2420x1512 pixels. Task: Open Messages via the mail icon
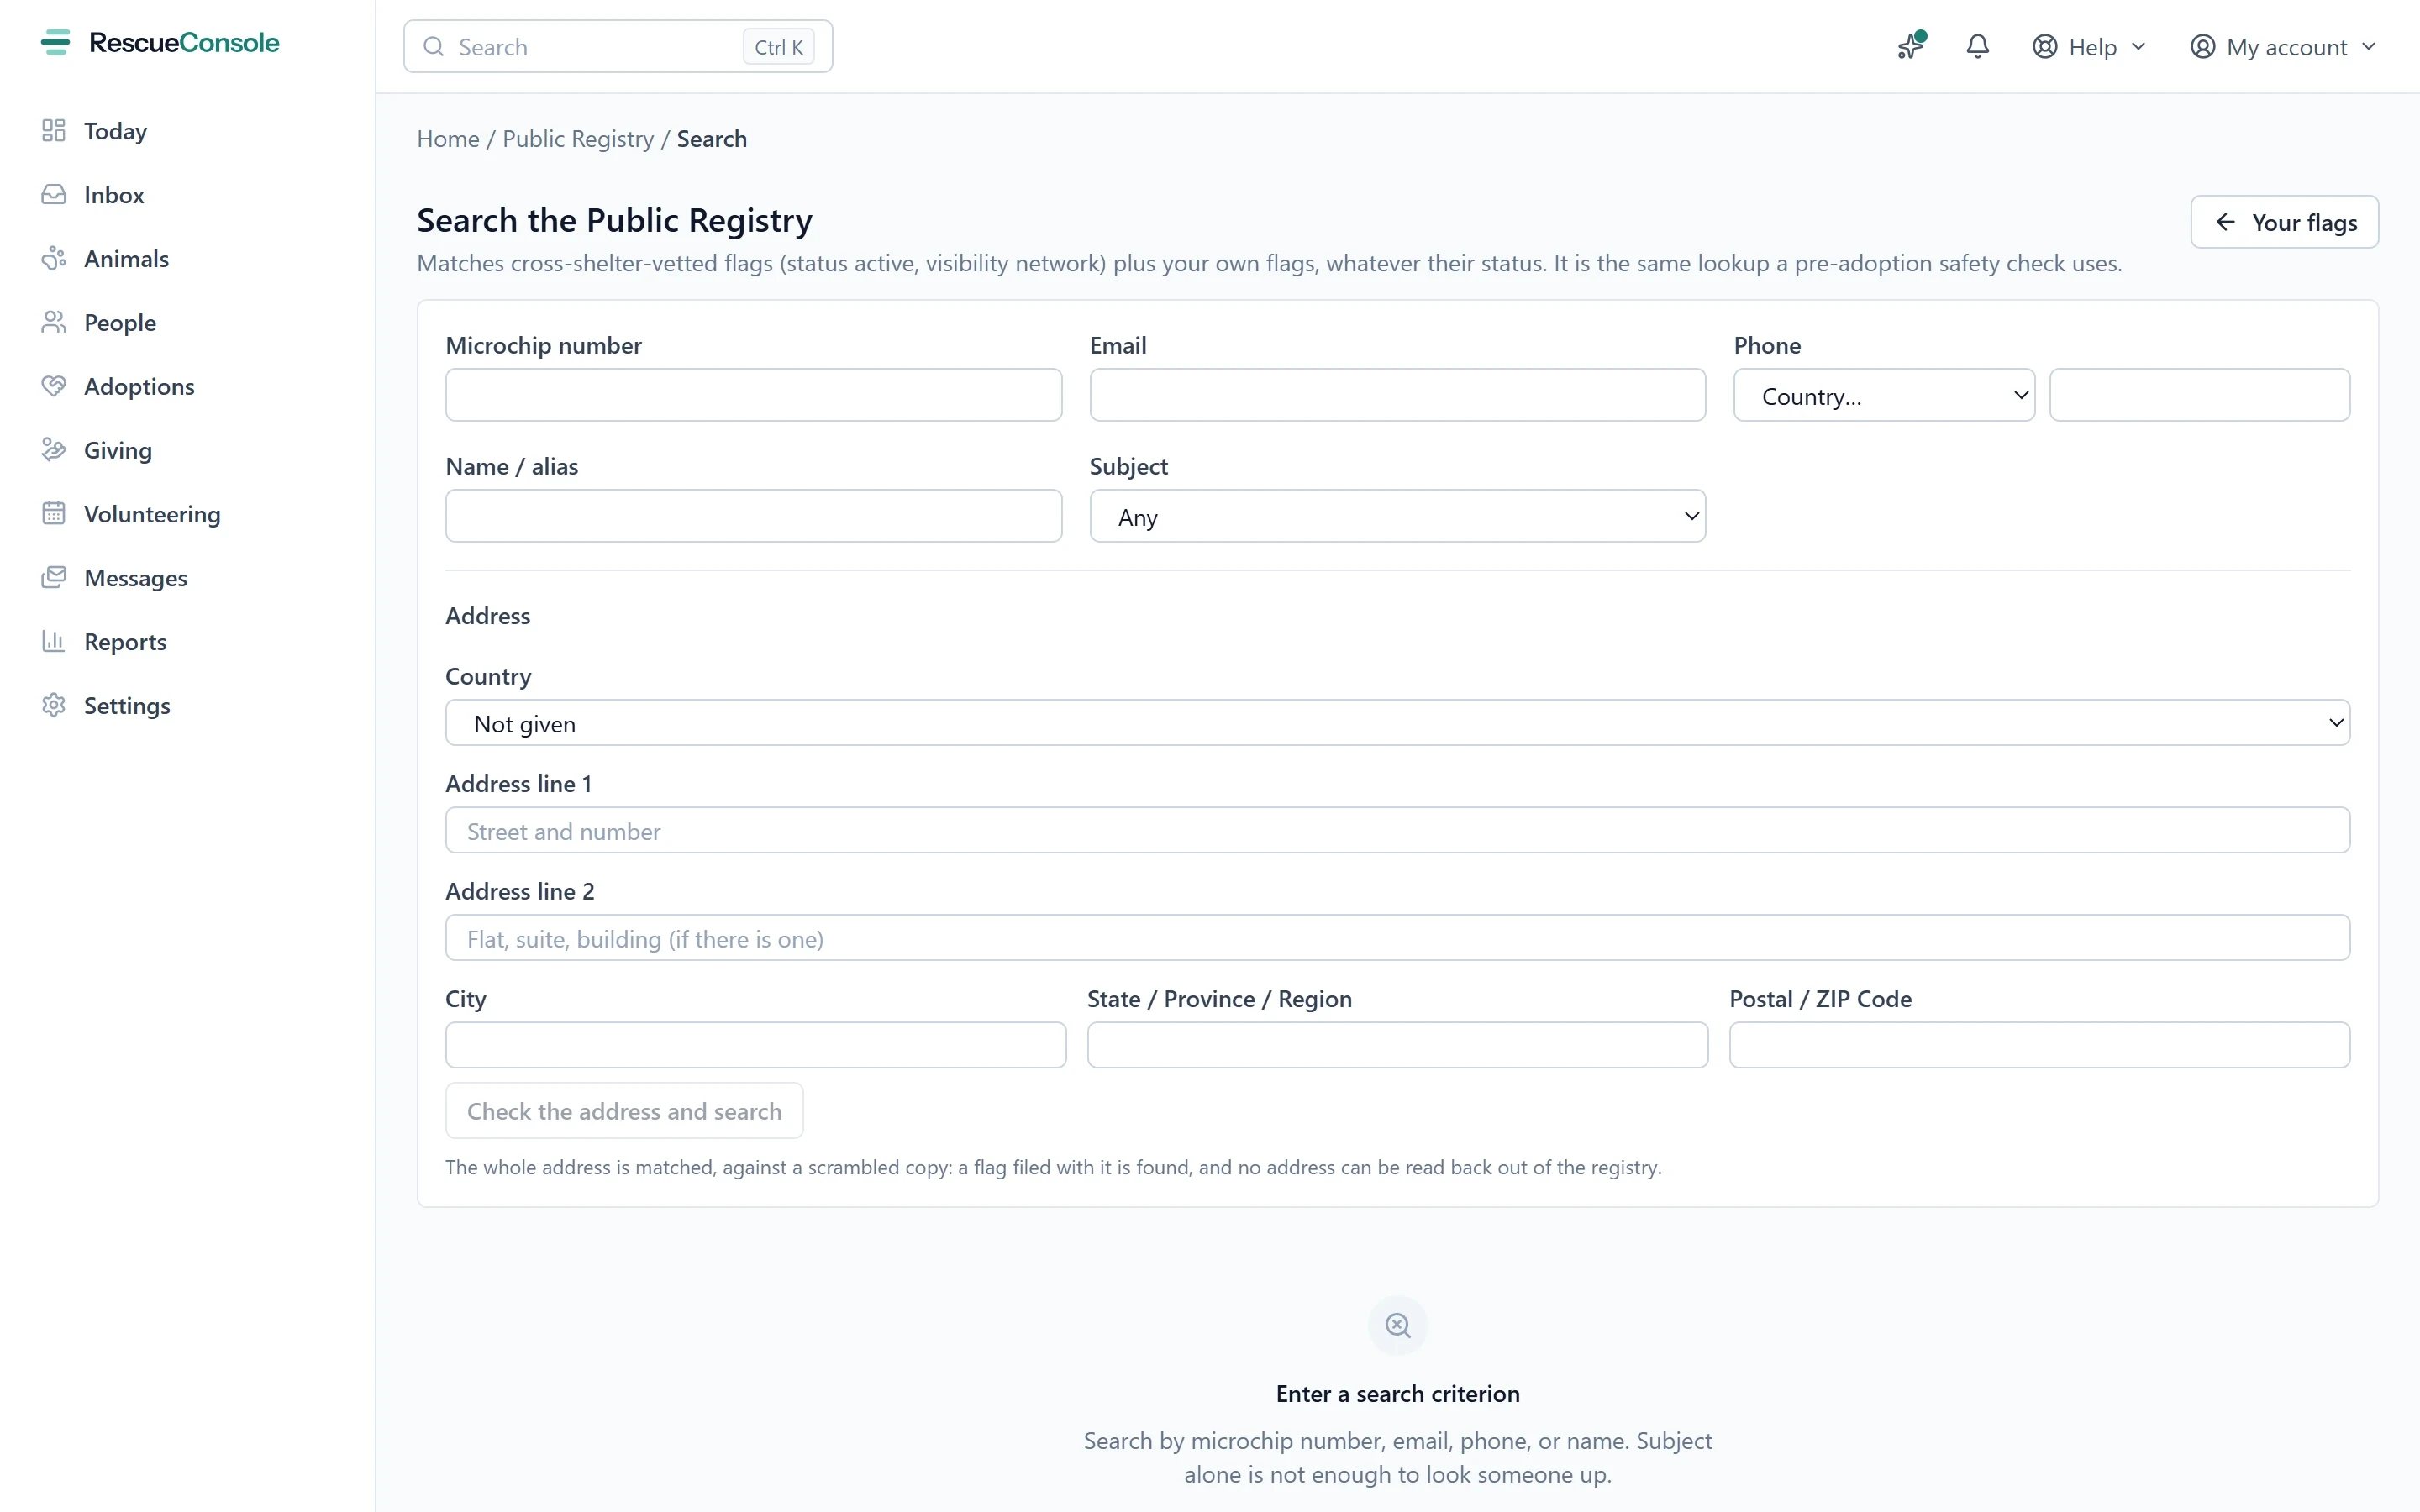click(x=54, y=578)
